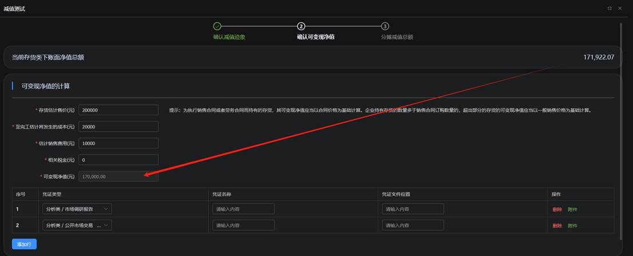Delete row 1 via 删除 link
633x256 pixels.
pyautogui.click(x=557, y=209)
